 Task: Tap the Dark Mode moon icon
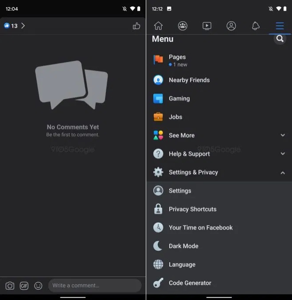[x=158, y=246]
